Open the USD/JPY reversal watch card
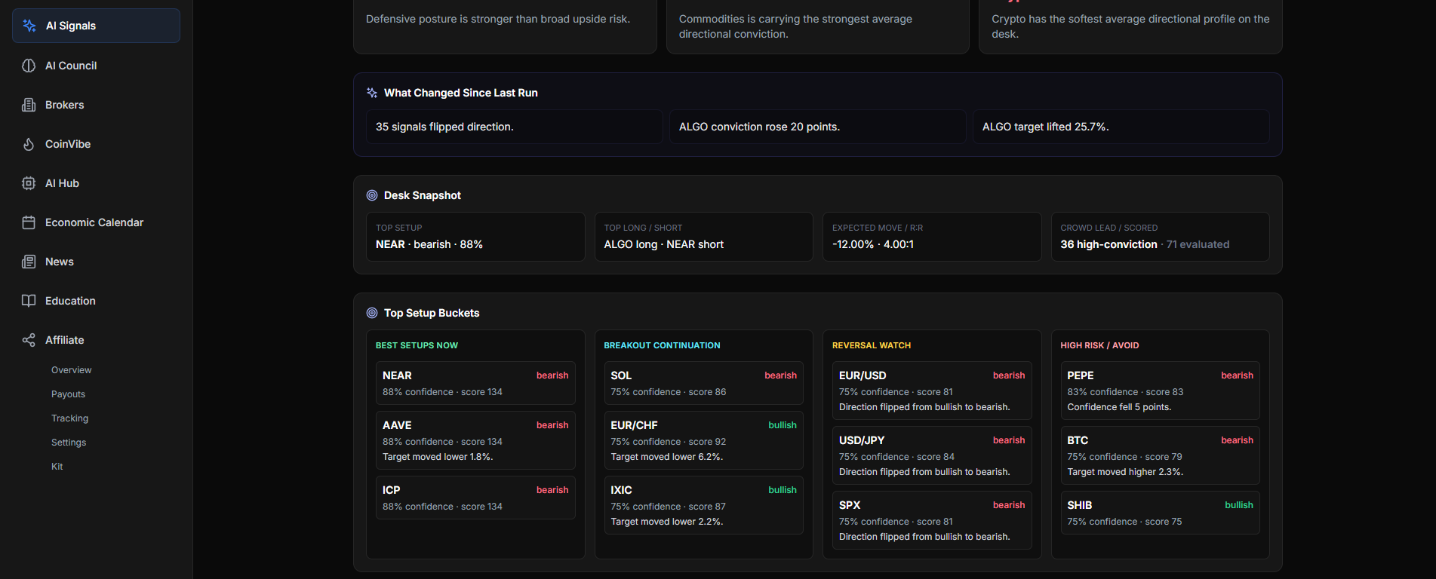Screen dimensions: 1436x579 pos(931,455)
